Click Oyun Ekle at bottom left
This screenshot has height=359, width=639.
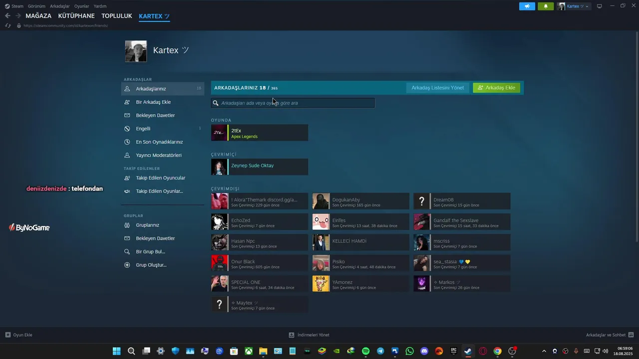pos(19,335)
